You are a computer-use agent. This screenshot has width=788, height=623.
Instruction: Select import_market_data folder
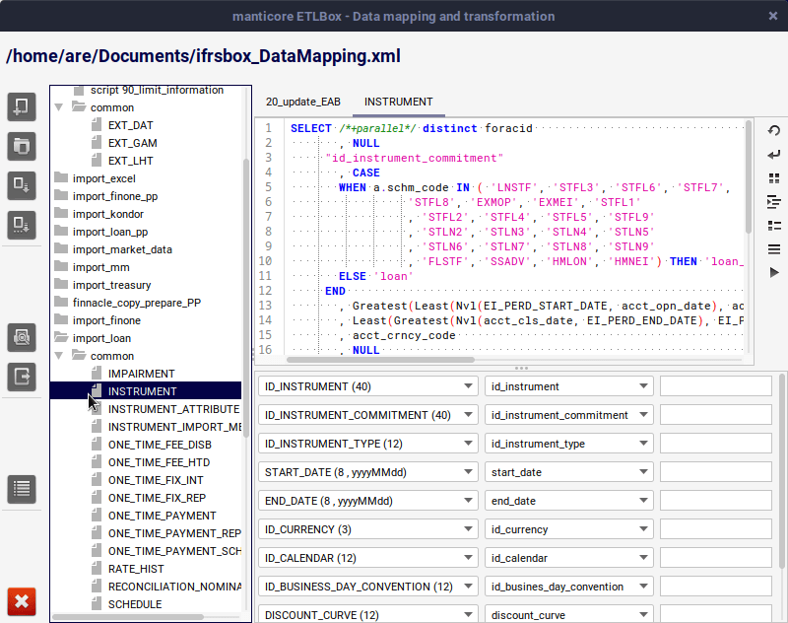[122, 249]
